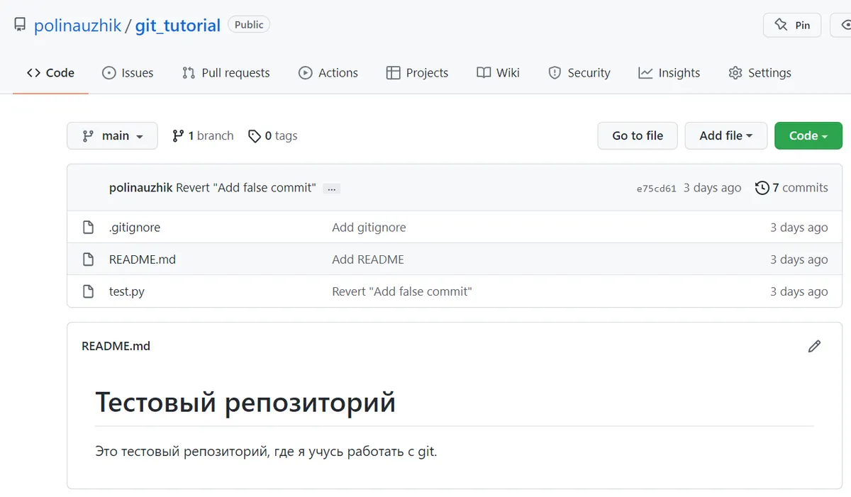851x497 pixels.
Task: Open commit history via clock icon
Action: [762, 188]
